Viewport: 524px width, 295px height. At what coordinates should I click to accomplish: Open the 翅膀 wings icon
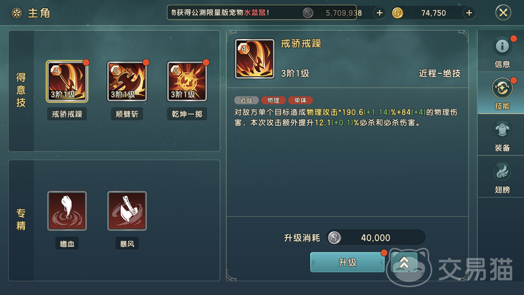tap(502, 172)
